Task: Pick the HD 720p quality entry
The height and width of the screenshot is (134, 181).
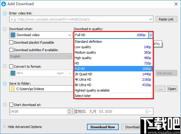Action: click(113, 63)
